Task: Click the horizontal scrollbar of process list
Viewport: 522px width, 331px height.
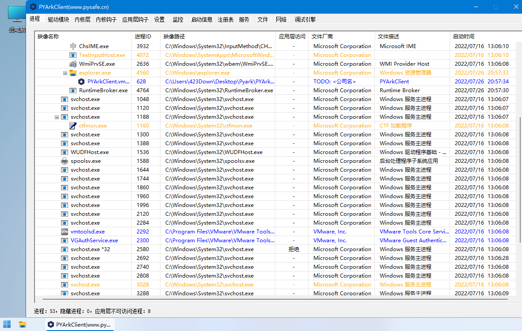Action: click(x=275, y=299)
